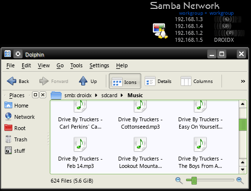
Task: Expand arrow after sdcard breadcrumb
Action: click(x=122, y=95)
